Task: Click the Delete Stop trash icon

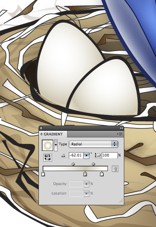Action: [x=115, y=169]
